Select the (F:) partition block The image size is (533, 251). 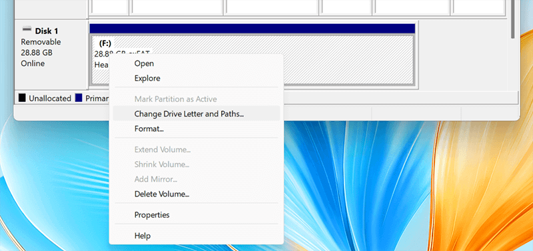(x=252, y=60)
